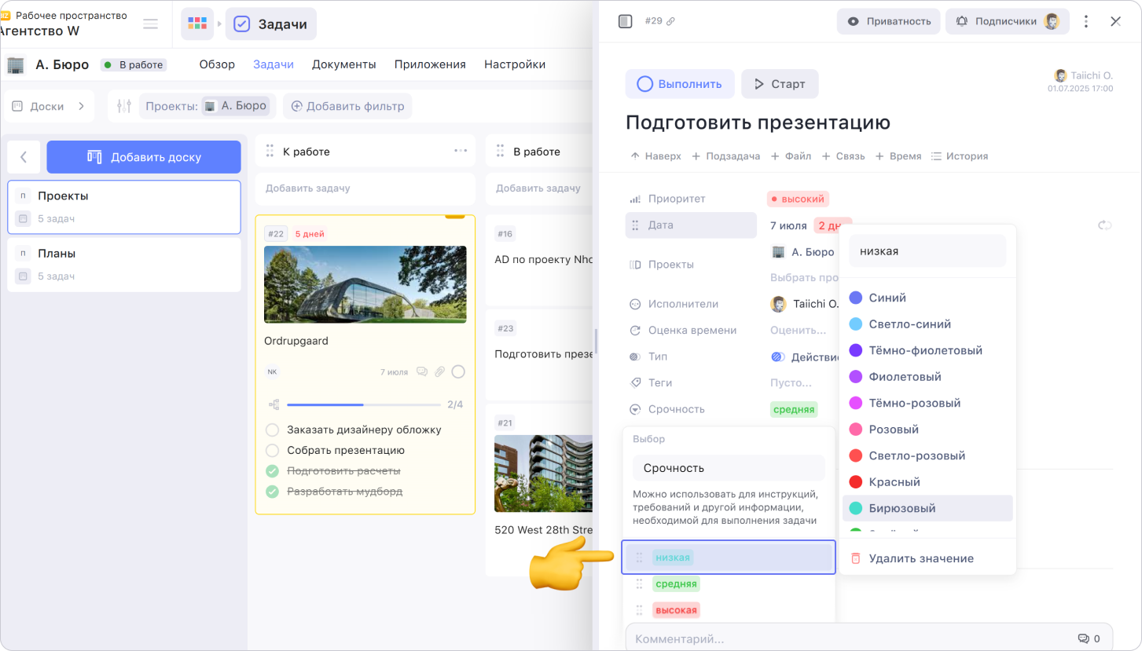This screenshot has width=1142, height=651.
Task: Open the Приватность settings button
Action: [888, 21]
